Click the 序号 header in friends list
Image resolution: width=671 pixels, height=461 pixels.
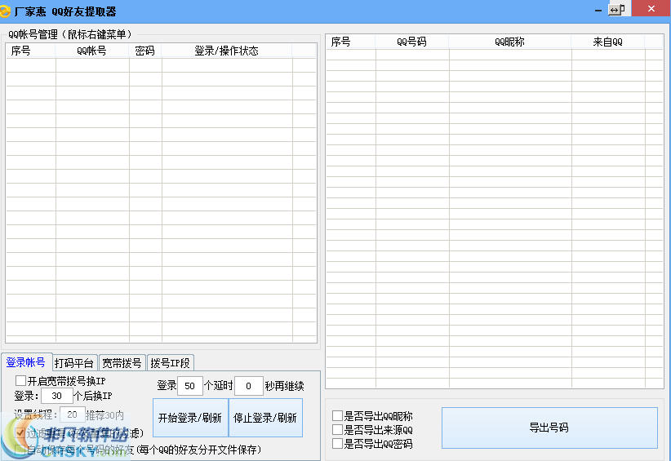(350, 42)
